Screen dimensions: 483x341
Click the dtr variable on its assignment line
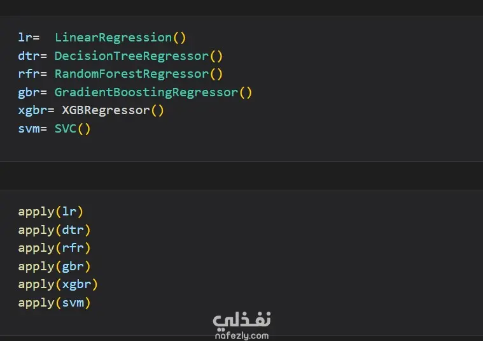click(29, 56)
